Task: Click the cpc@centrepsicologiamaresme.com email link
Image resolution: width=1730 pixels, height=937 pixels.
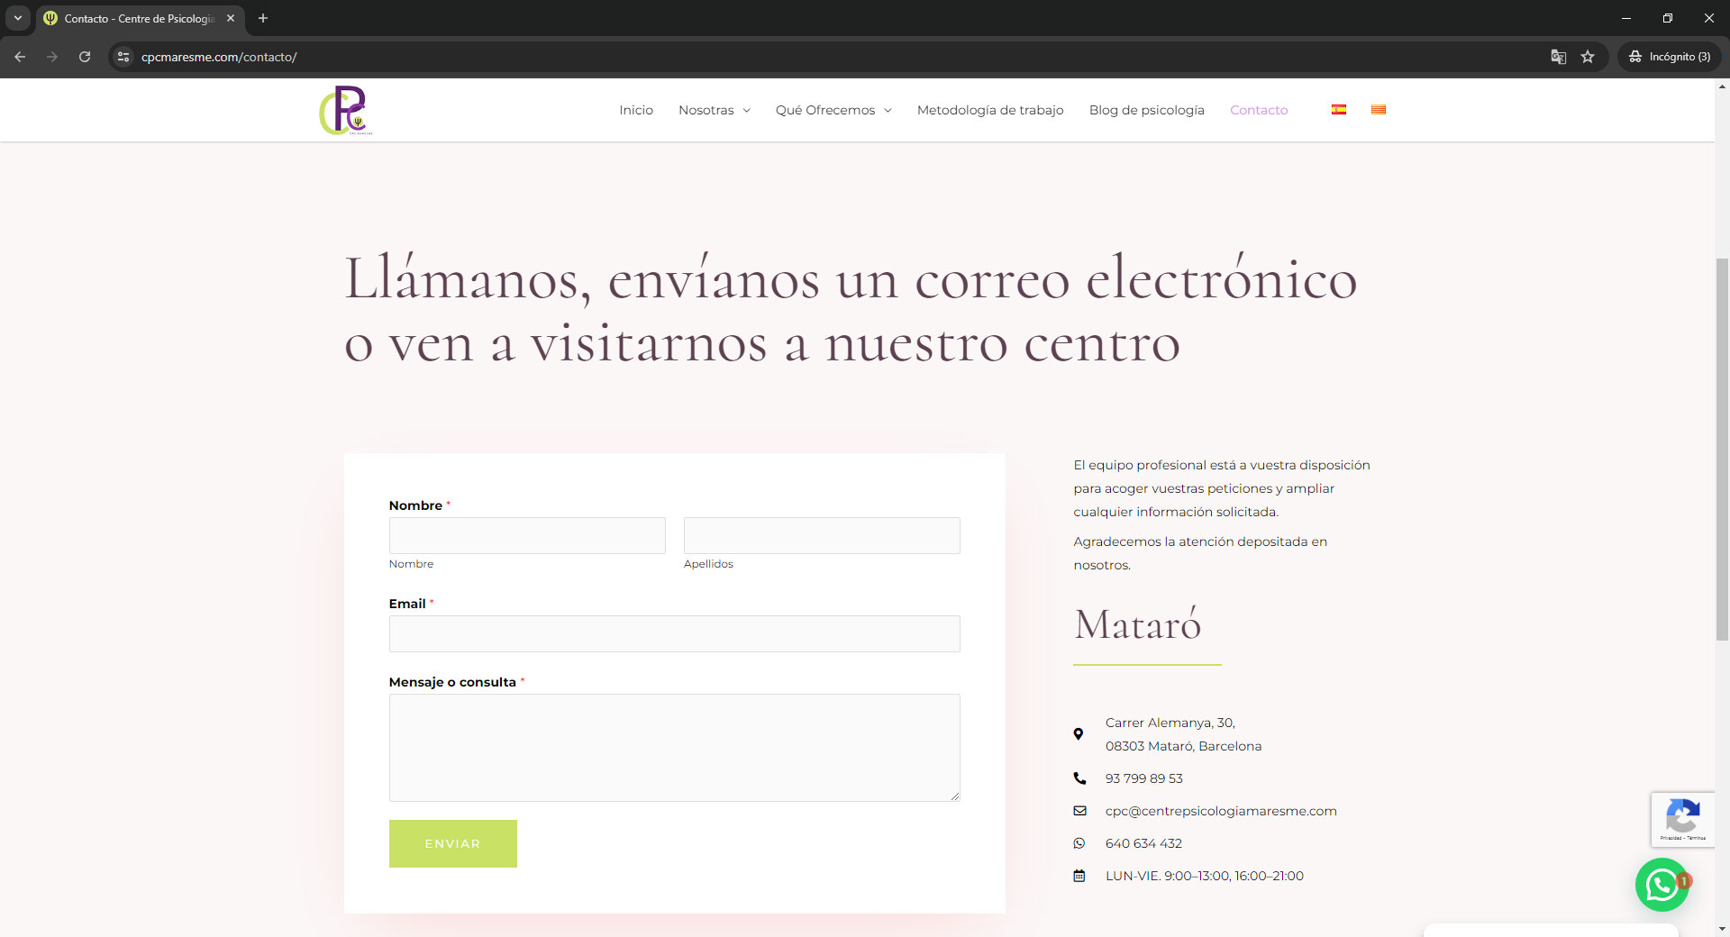Action: (1220, 811)
